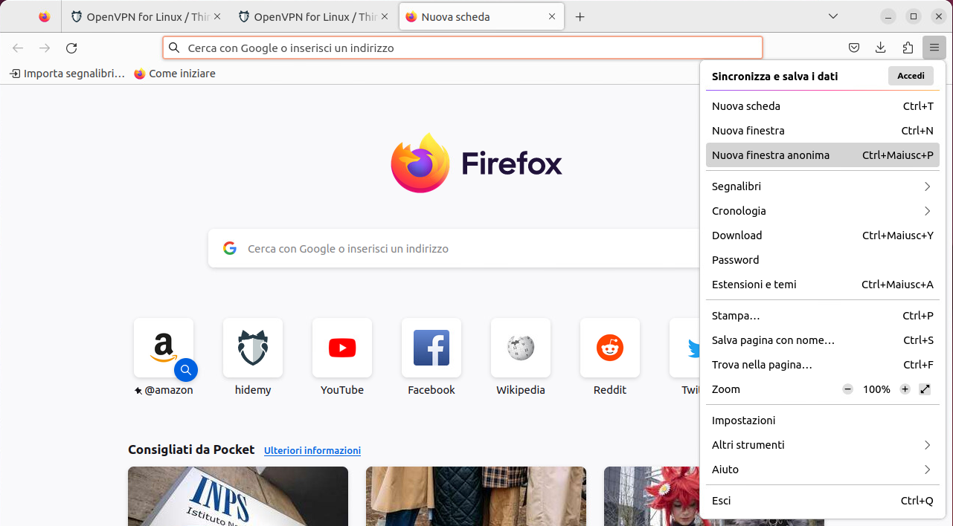This screenshot has height=526, width=953.
Task: Click the Consigliati da Pocket heading
Action: [x=191, y=449]
